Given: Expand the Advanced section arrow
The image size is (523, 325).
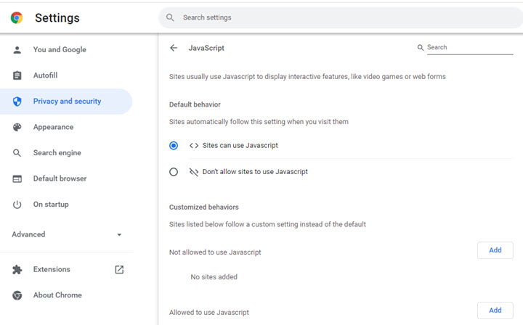Looking at the screenshot, I should 119,235.
